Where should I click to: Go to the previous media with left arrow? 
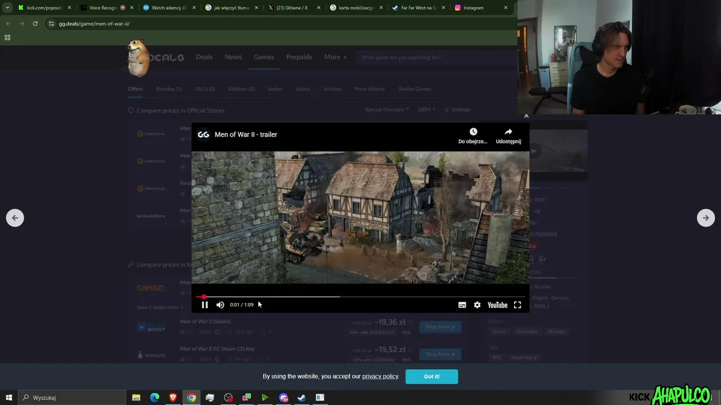tap(15, 218)
